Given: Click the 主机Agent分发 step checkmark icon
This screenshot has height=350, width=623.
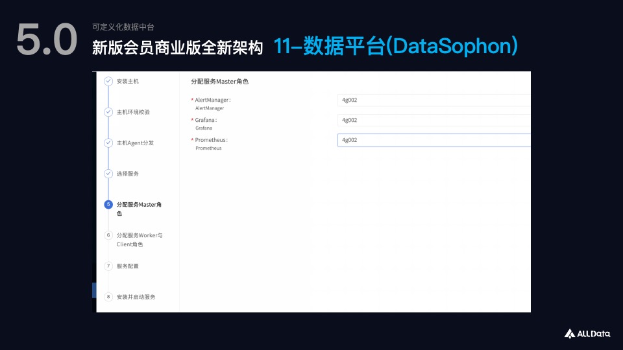Looking at the screenshot, I should pyautogui.click(x=108, y=143).
